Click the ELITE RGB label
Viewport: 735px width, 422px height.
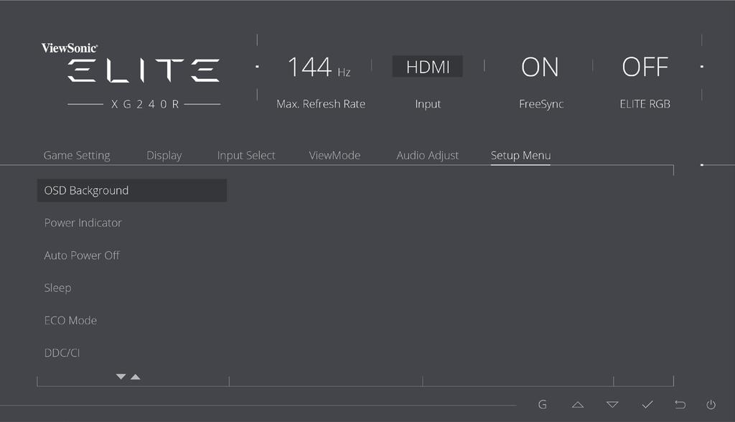click(645, 104)
